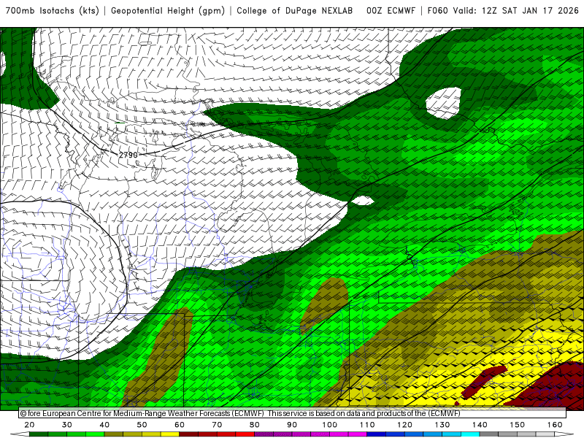Click the '00Z ECMWF' model run label
The height and width of the screenshot is (438, 584).
point(391,11)
